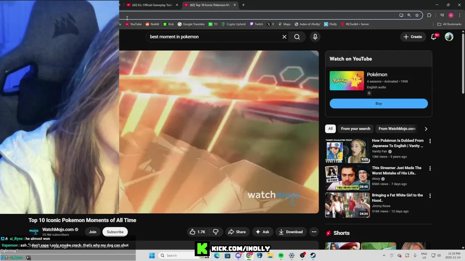Open Maps bookmark
465x261 pixels.
284,24
